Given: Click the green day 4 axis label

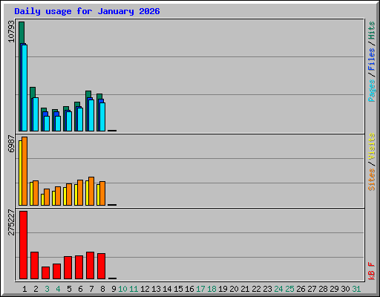Looking at the screenshot, I should pos(58,289).
